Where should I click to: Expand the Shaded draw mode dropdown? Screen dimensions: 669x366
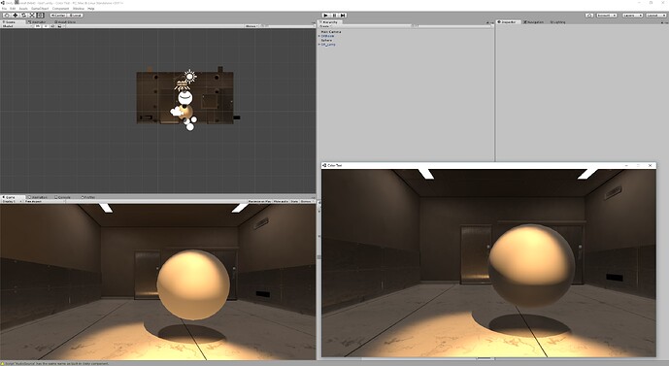(x=17, y=26)
